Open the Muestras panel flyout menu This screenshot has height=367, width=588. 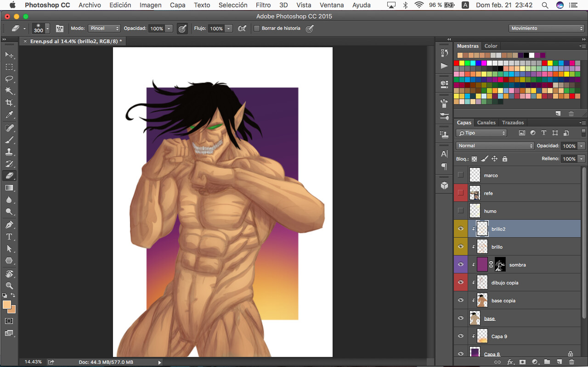pyautogui.click(x=582, y=46)
